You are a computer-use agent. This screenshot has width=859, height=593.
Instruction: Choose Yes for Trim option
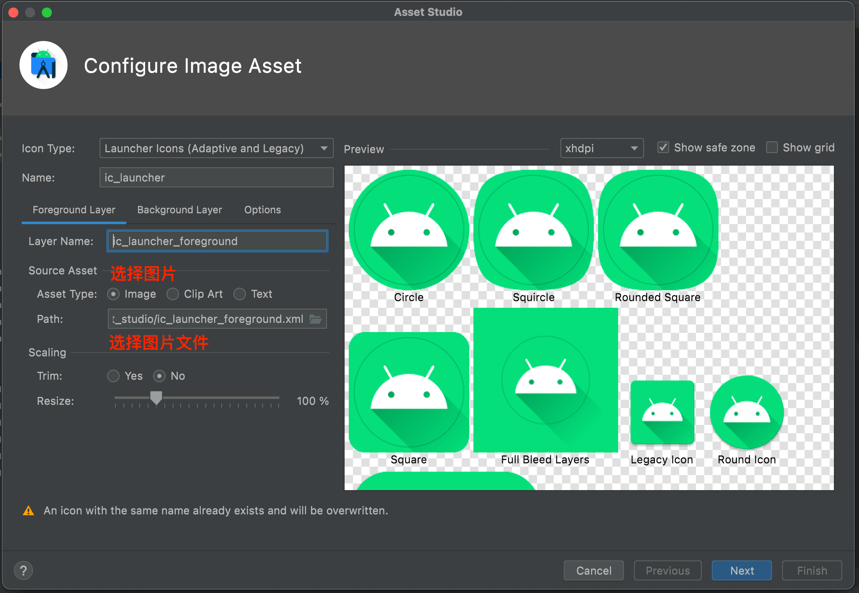pos(113,376)
